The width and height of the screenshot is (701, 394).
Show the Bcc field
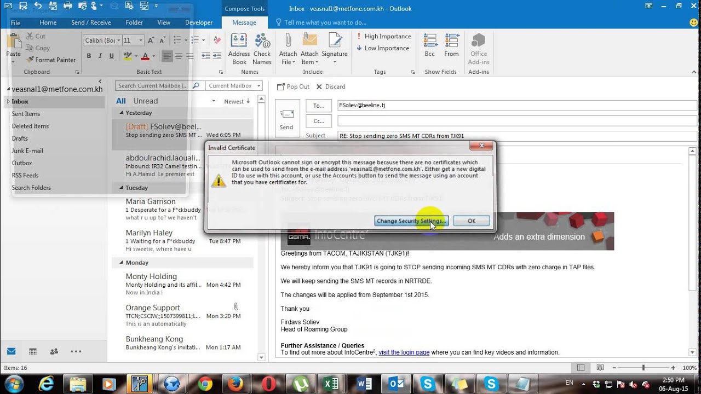(430, 45)
